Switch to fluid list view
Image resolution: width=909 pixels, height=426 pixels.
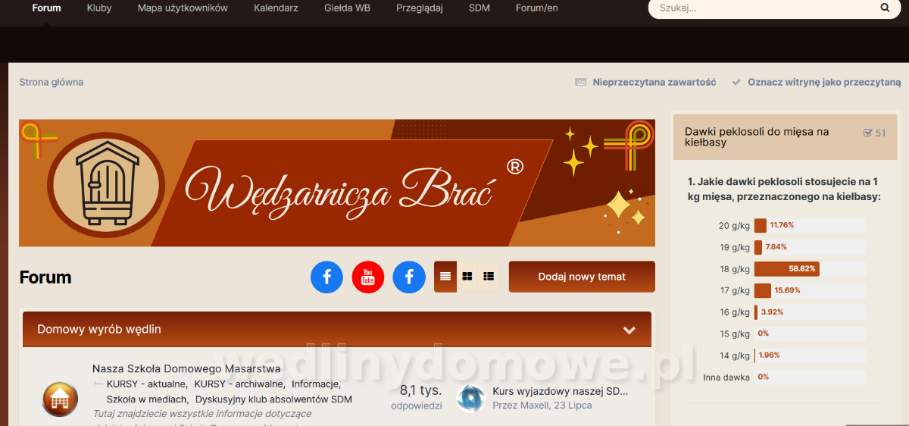[x=489, y=277]
